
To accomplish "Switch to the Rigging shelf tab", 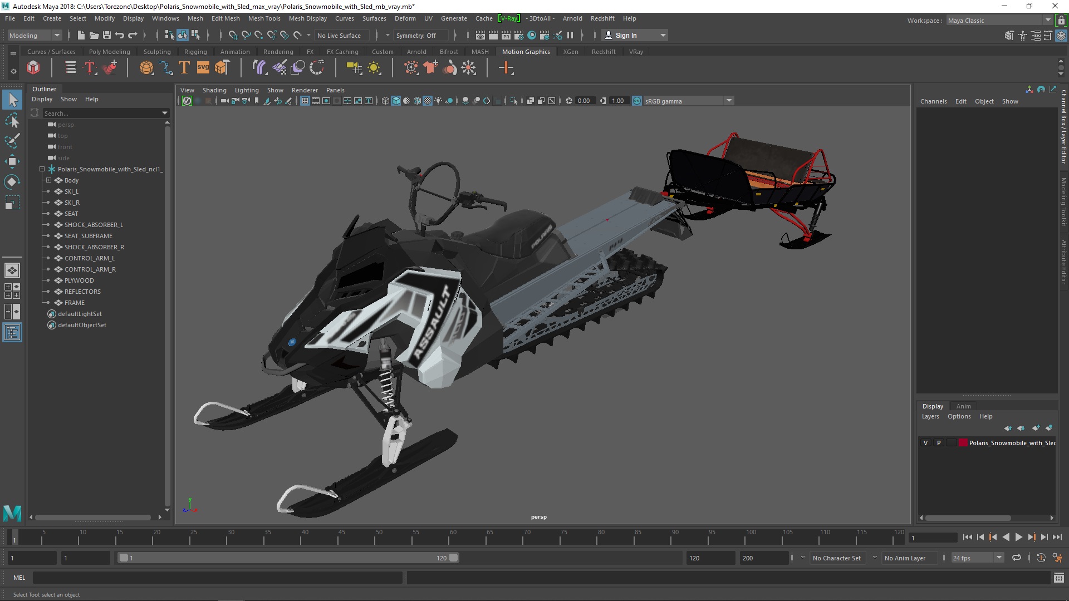I will pyautogui.click(x=195, y=52).
